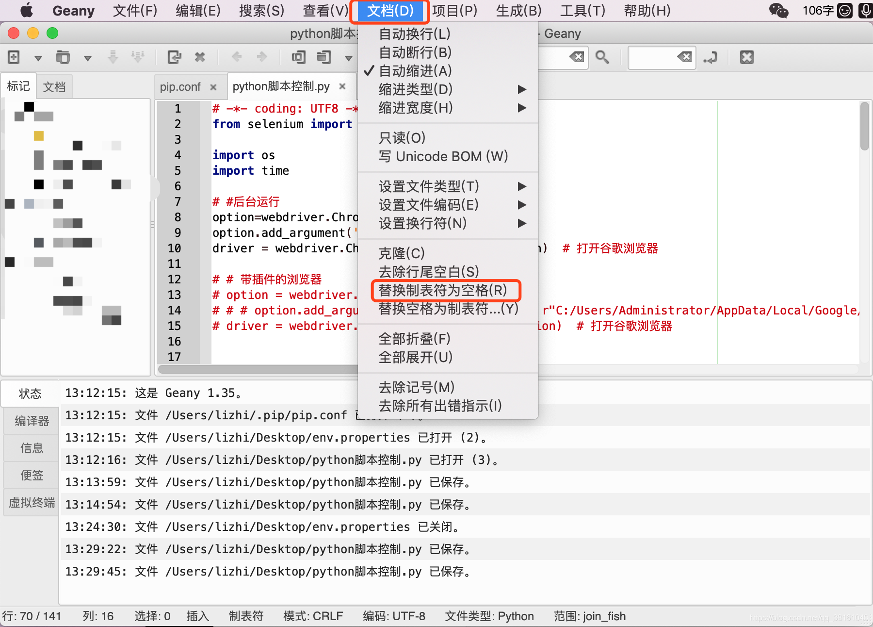This screenshot has width=873, height=627.
Task: Toggle 自动换行(L) option
Action: point(448,34)
